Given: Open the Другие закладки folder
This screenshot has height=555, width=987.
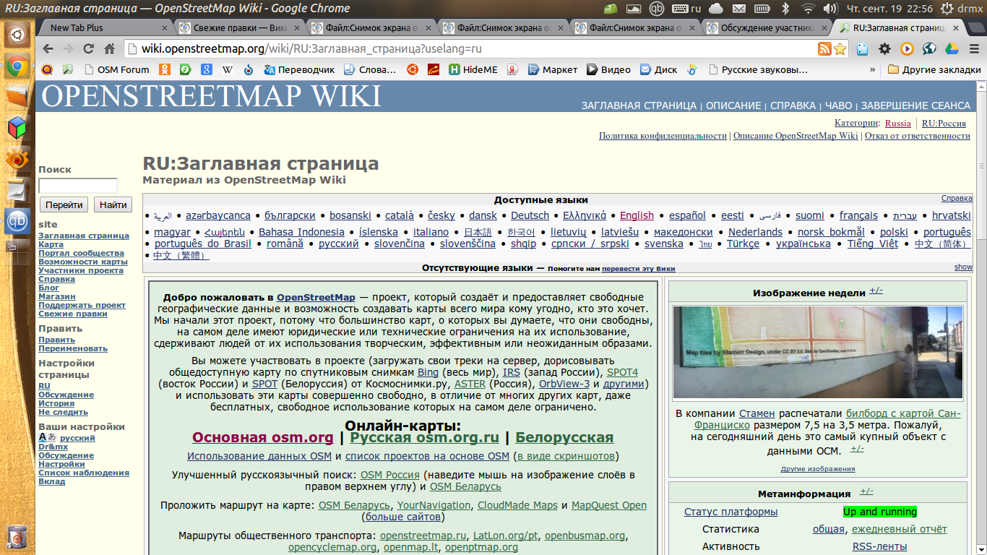Looking at the screenshot, I should pos(934,70).
